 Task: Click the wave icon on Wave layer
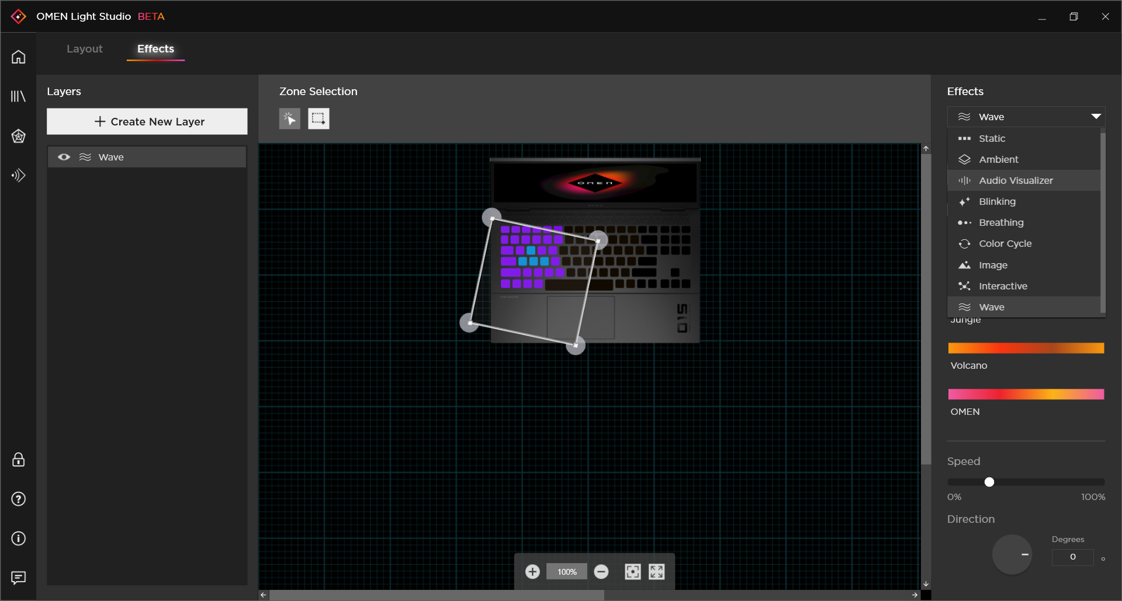coord(85,157)
